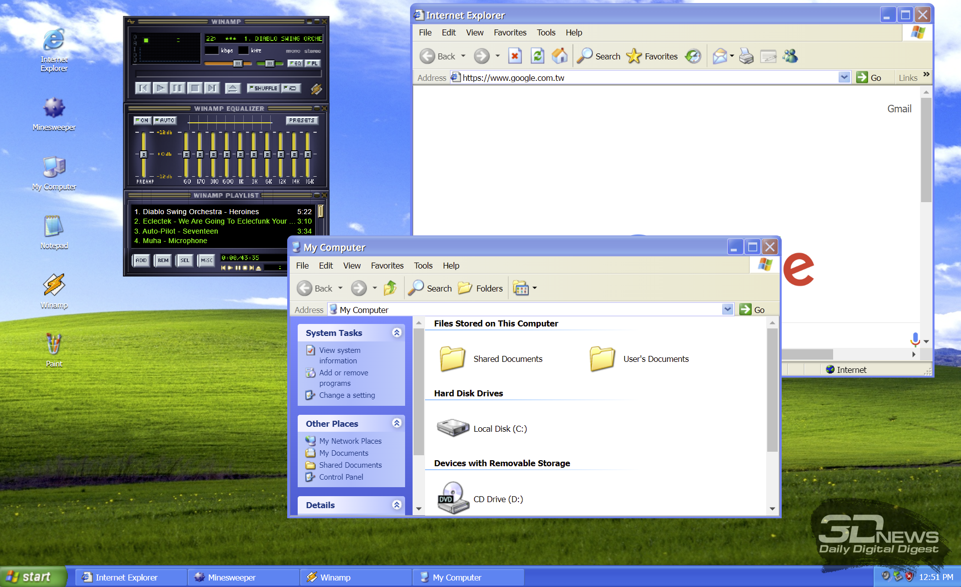Click Start button on taskbar
The height and width of the screenshot is (587, 961).
33,577
